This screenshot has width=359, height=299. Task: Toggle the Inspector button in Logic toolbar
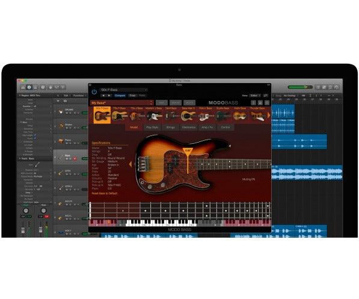tap(29, 87)
